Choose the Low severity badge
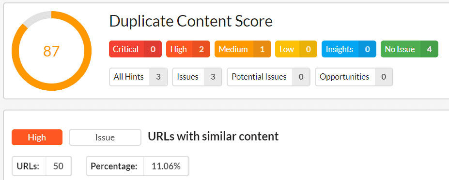Screen dimensions: 449x180 296,49
